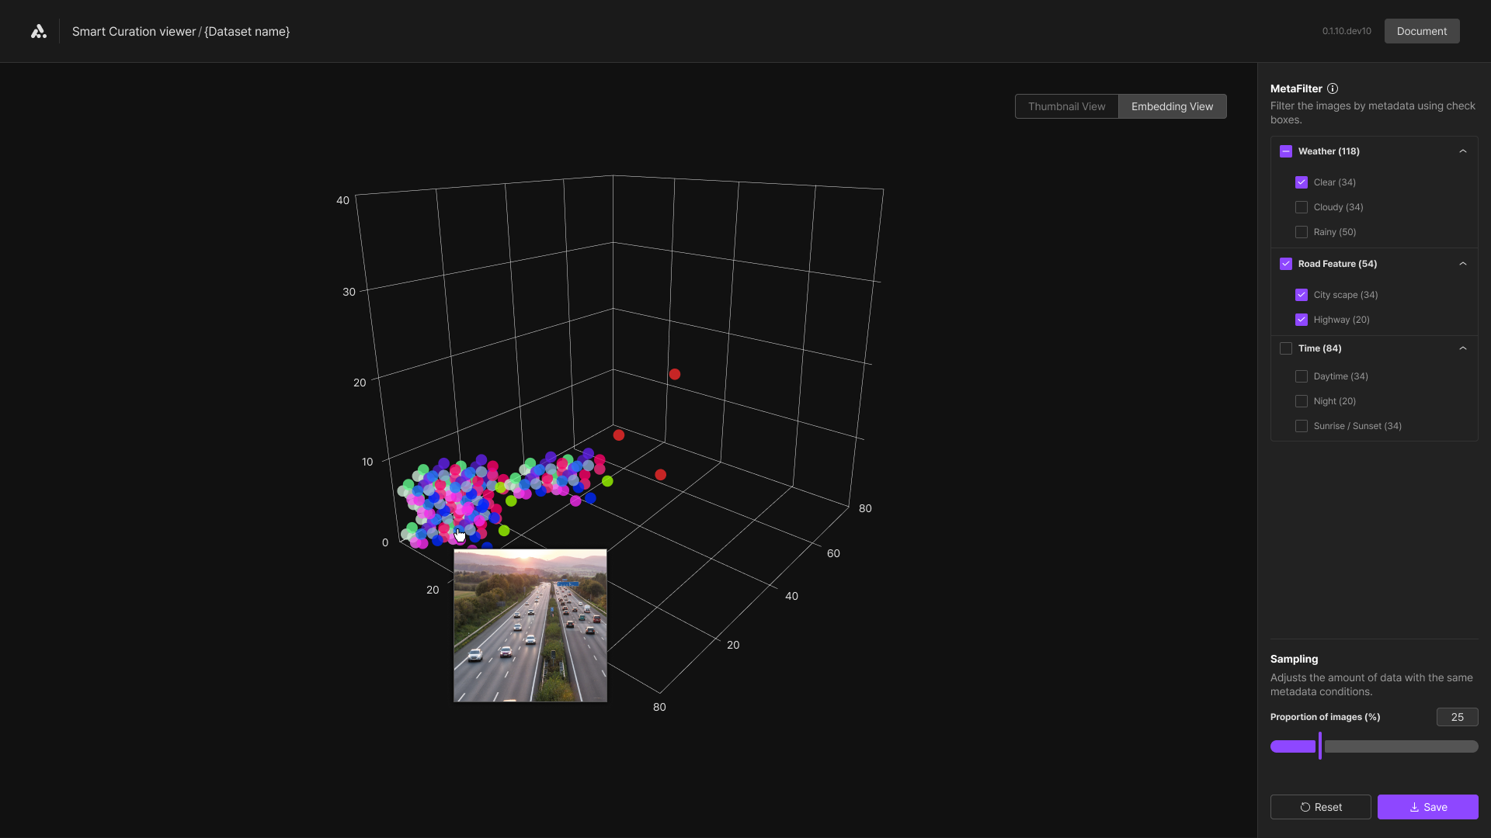1491x838 pixels.
Task: Collapse the Weather filter section
Action: (1463, 151)
